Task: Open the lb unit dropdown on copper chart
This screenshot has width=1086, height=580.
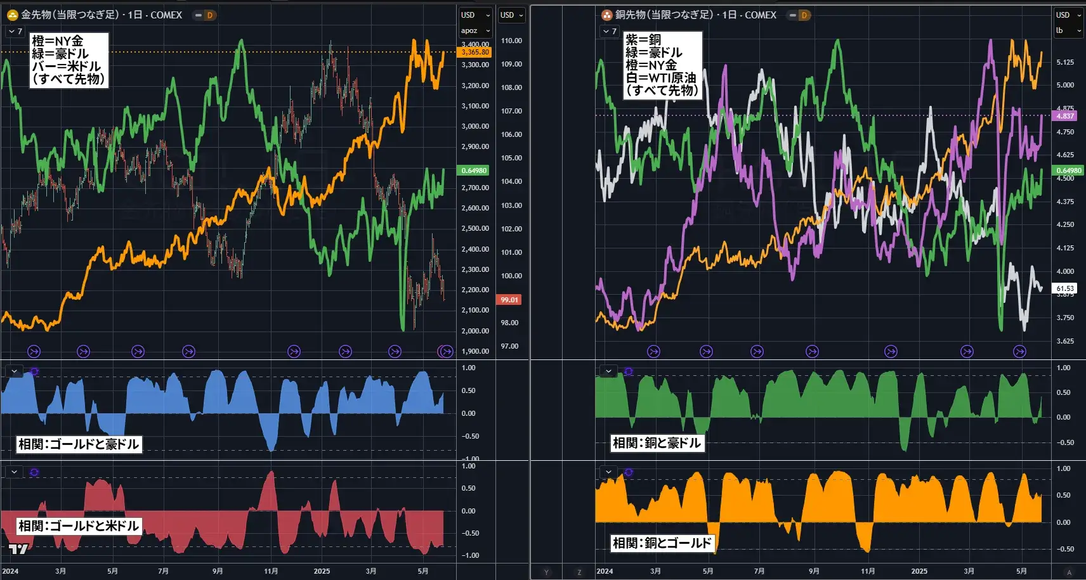Action: pos(1069,30)
